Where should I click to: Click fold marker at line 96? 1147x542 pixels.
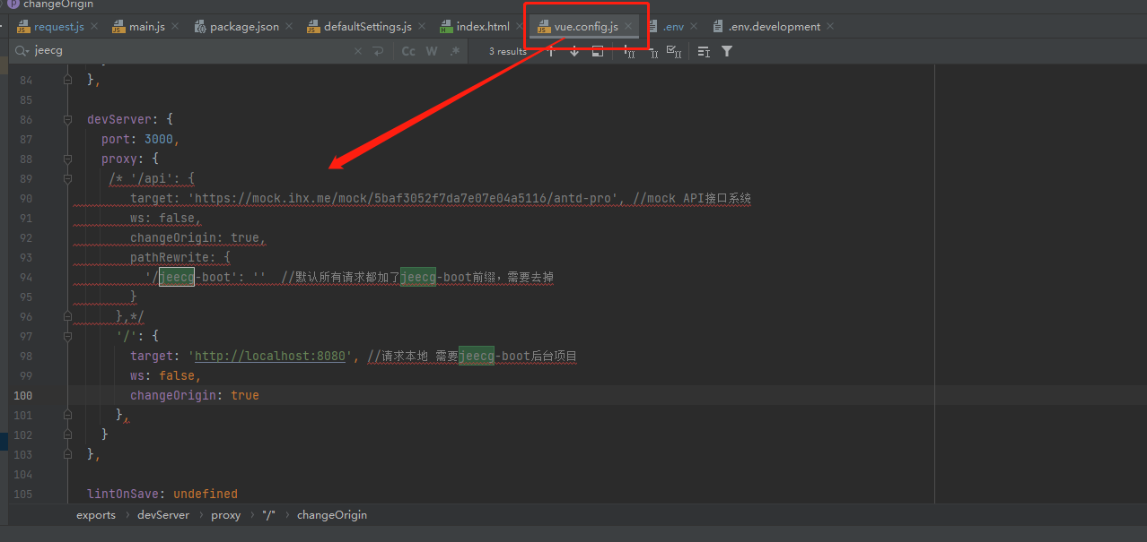[67, 316]
